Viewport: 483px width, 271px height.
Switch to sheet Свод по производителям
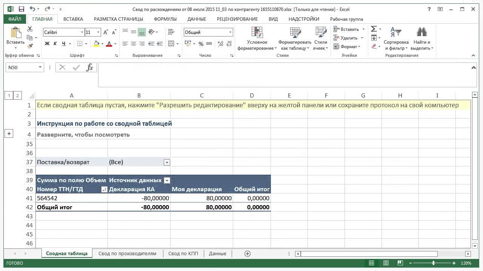[127, 254]
